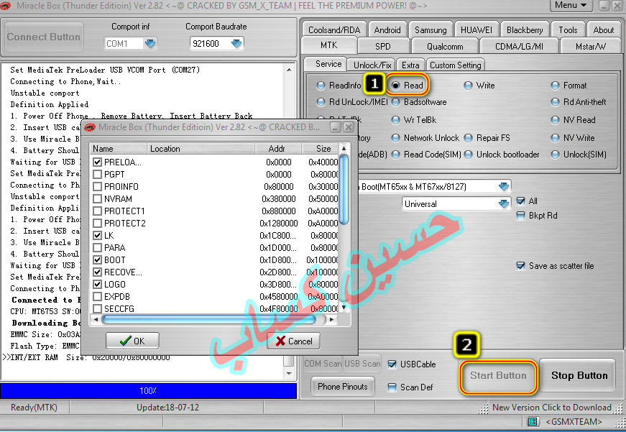Check the NVRAM partition checkbox

point(97,199)
